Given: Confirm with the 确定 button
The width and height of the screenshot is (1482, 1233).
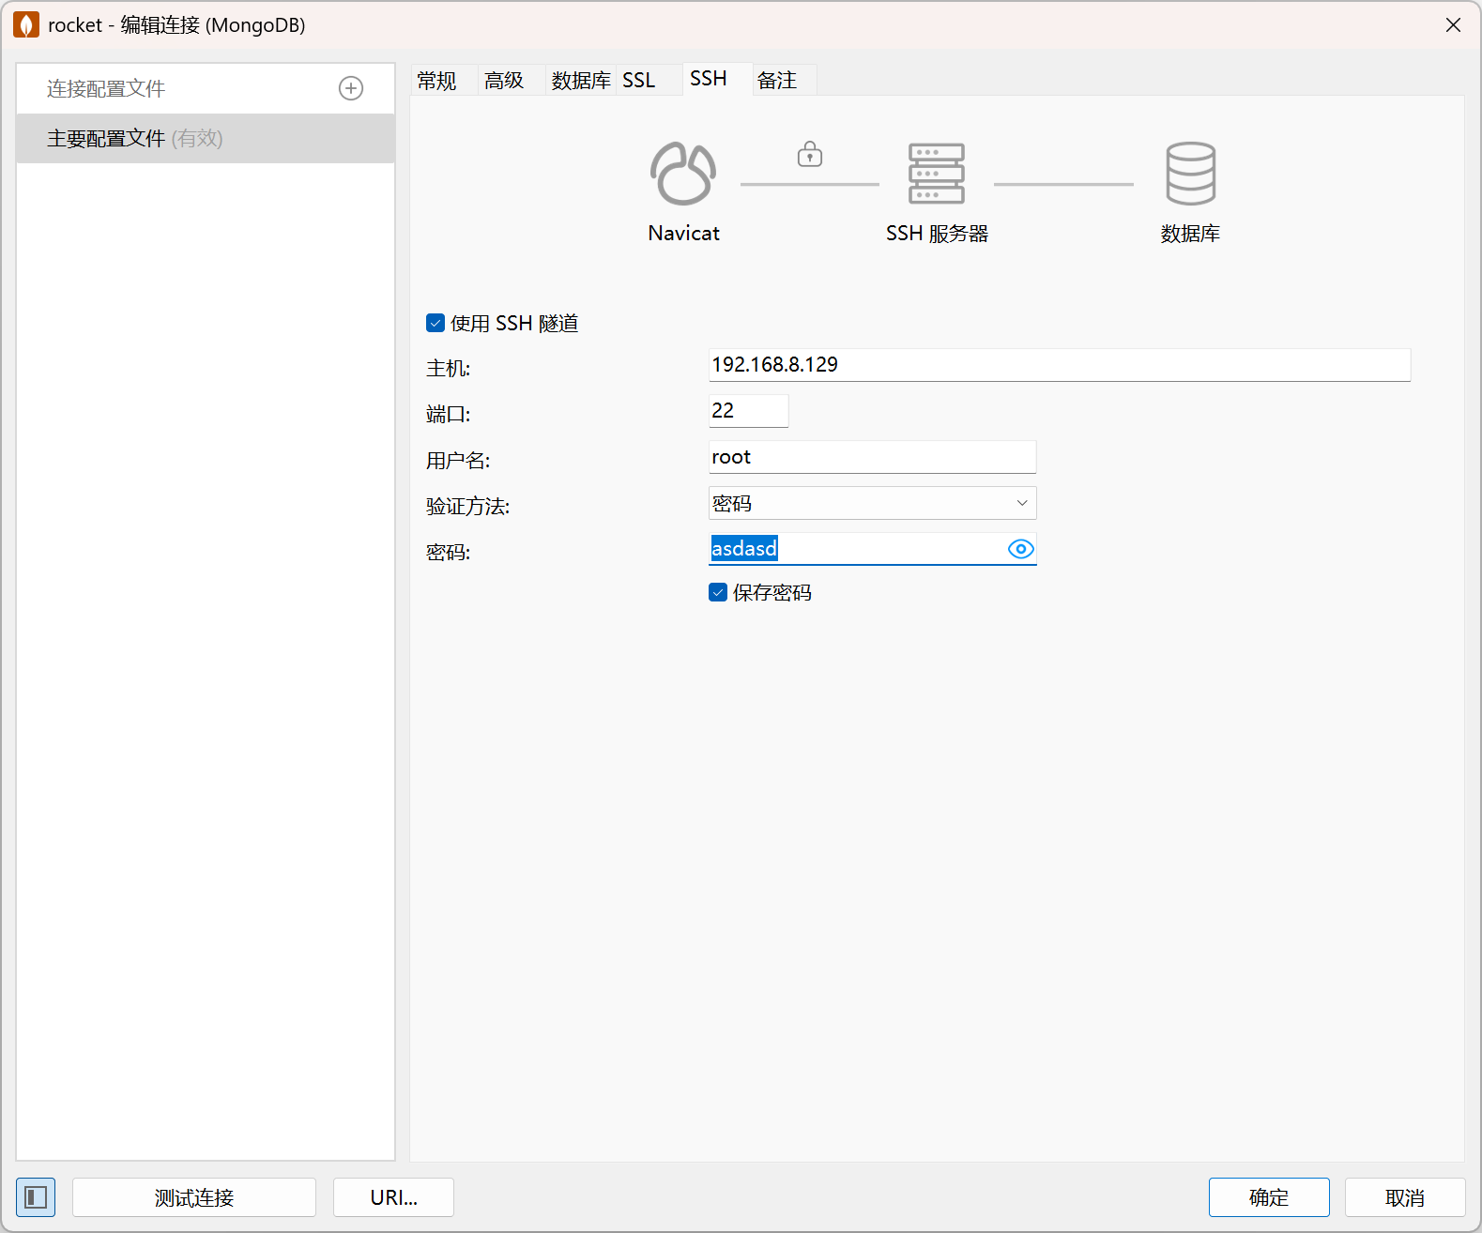Looking at the screenshot, I should click(1269, 1197).
